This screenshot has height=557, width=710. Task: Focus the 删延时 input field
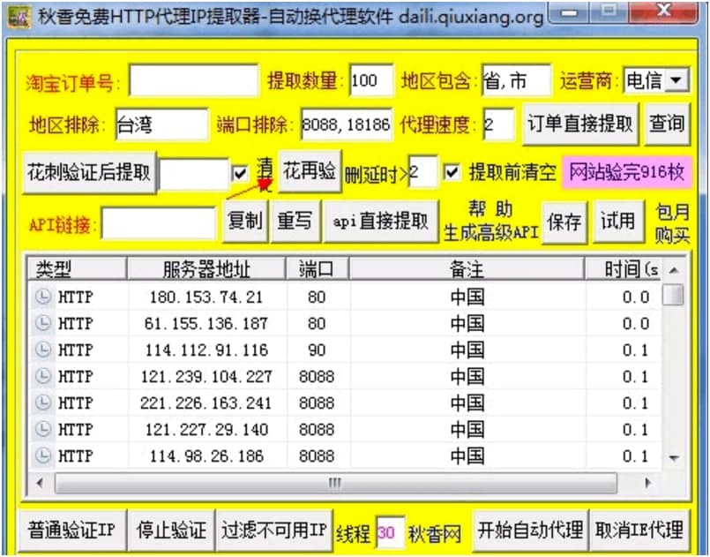point(423,172)
